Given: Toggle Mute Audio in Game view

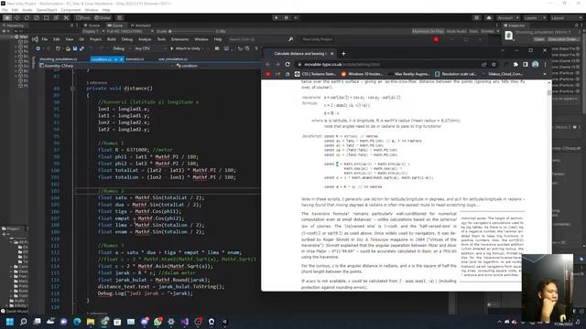Looking at the screenshot, I should (456, 31).
